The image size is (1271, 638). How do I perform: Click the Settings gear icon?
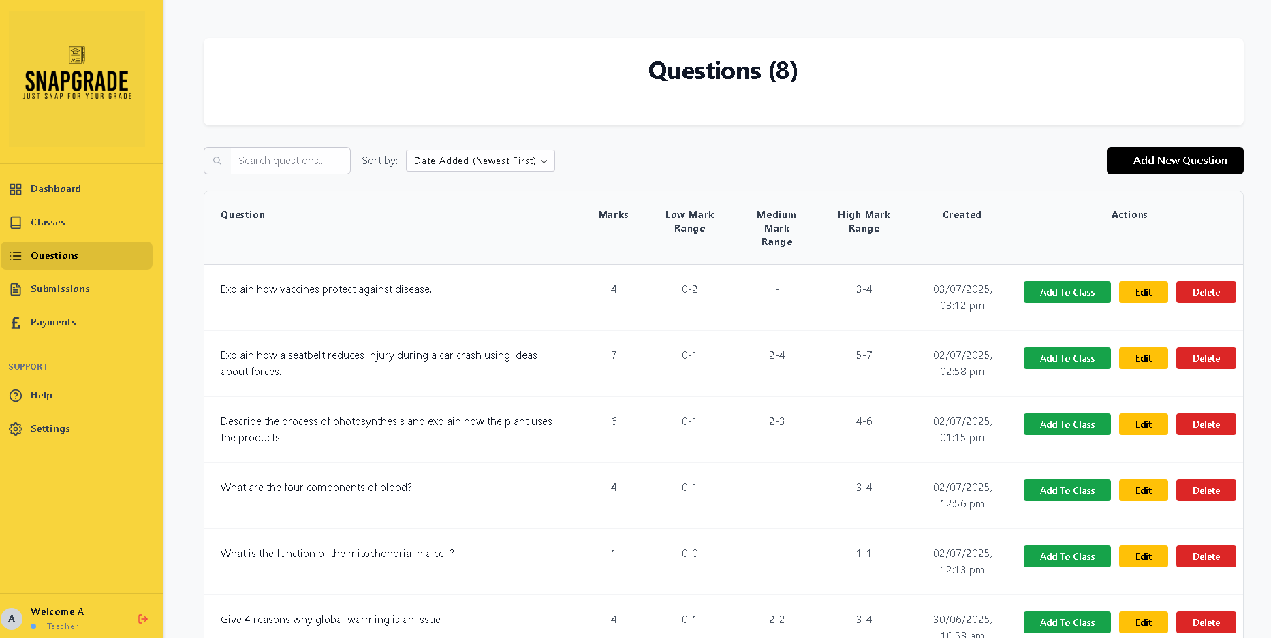16,429
